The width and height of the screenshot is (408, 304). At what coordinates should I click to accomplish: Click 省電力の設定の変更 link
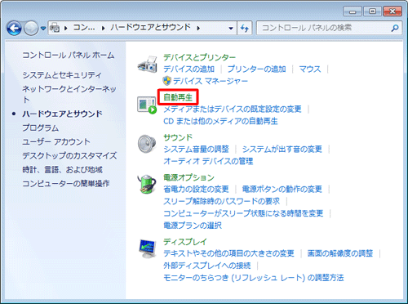click(x=196, y=189)
